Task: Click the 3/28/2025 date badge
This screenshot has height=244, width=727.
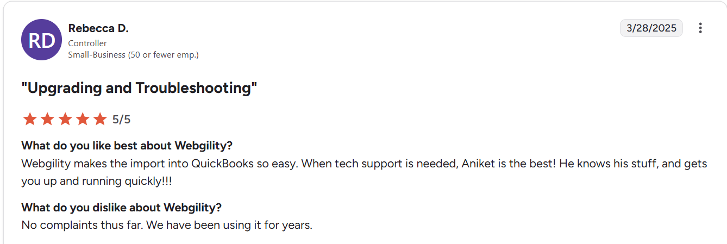Action: 651,28
